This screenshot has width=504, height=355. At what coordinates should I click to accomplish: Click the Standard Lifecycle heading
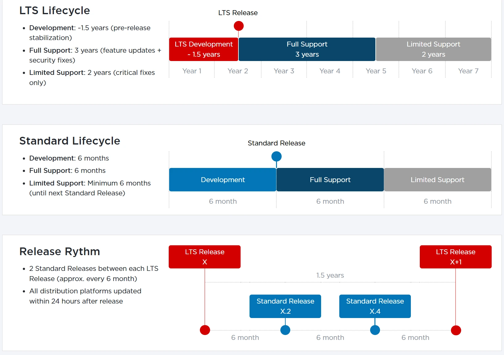point(70,141)
